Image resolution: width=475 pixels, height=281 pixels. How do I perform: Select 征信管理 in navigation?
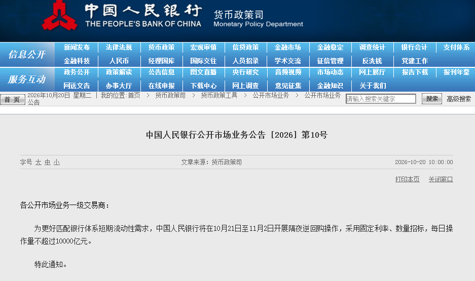pos(330,61)
